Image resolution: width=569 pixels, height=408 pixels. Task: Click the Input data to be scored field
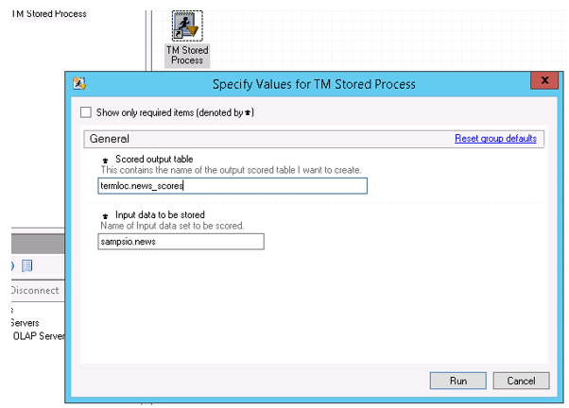(181, 242)
